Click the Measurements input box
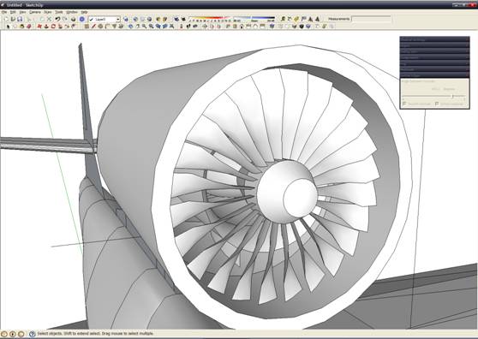 coord(371,19)
